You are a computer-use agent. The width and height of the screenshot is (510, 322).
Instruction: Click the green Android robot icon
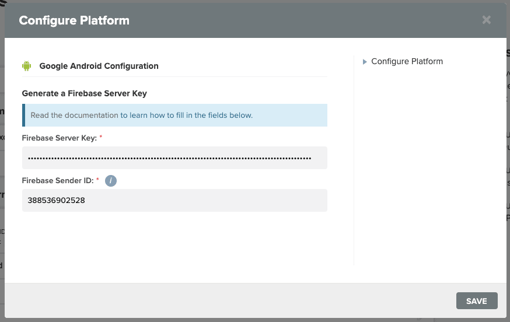pyautogui.click(x=27, y=66)
